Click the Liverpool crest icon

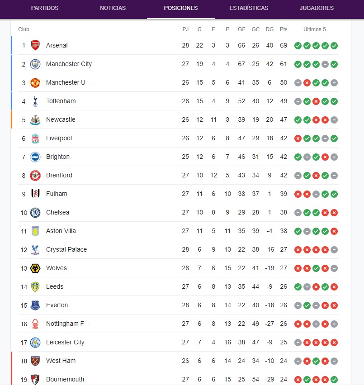(35, 138)
